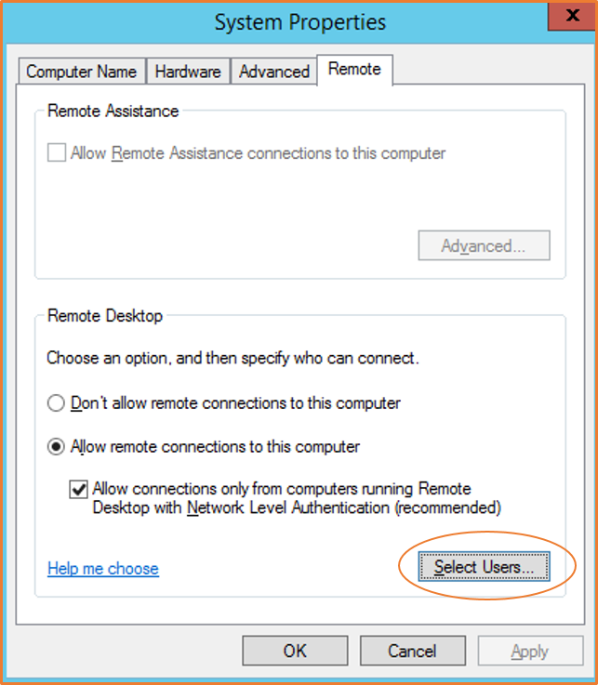
Task: Choose Don't allow remote connections radio button
Action: pyautogui.click(x=56, y=403)
